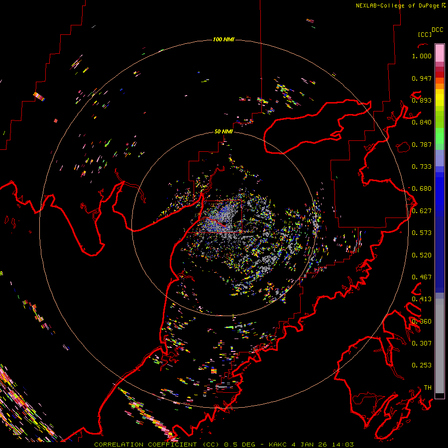Click the 1.000 color scale value
The width and height of the screenshot is (448, 448).
click(x=422, y=56)
